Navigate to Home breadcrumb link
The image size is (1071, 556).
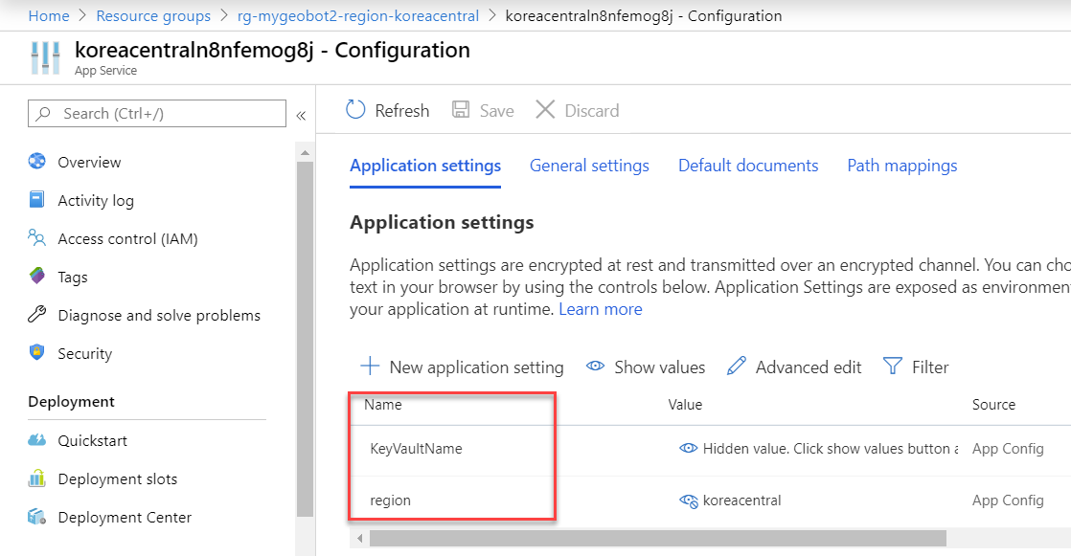pyautogui.click(x=48, y=15)
